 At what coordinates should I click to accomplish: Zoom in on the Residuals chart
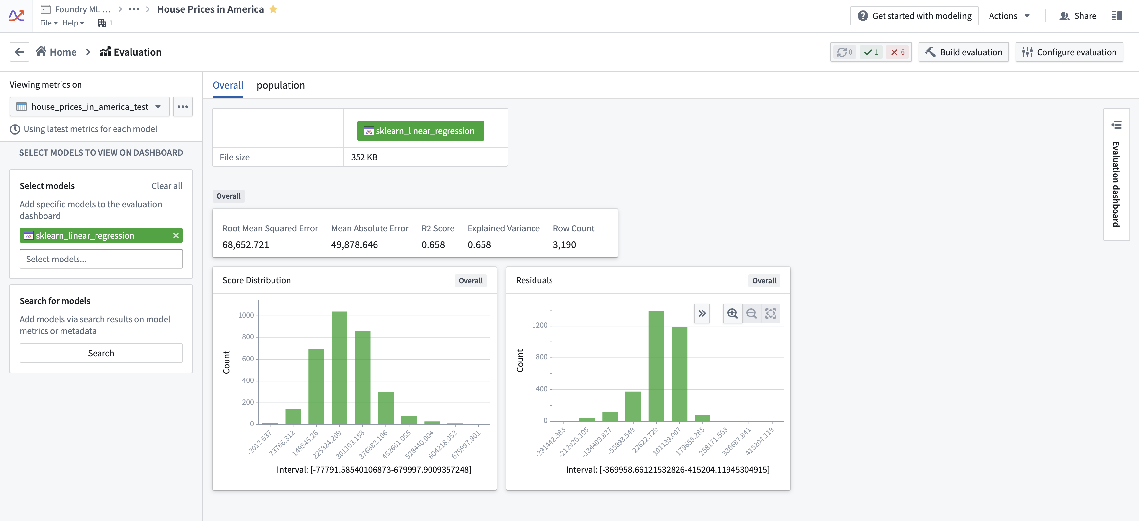pos(733,314)
